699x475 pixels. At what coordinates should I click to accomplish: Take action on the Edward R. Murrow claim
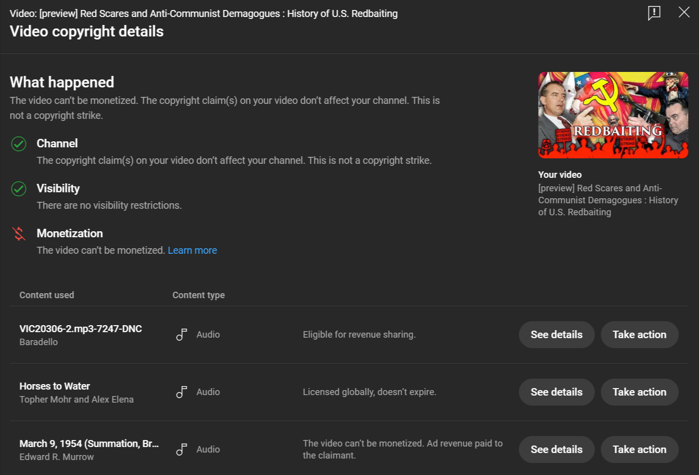(640, 450)
